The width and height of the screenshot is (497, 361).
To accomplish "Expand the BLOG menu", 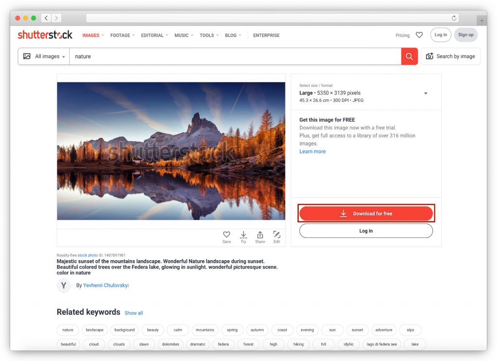I will (233, 35).
